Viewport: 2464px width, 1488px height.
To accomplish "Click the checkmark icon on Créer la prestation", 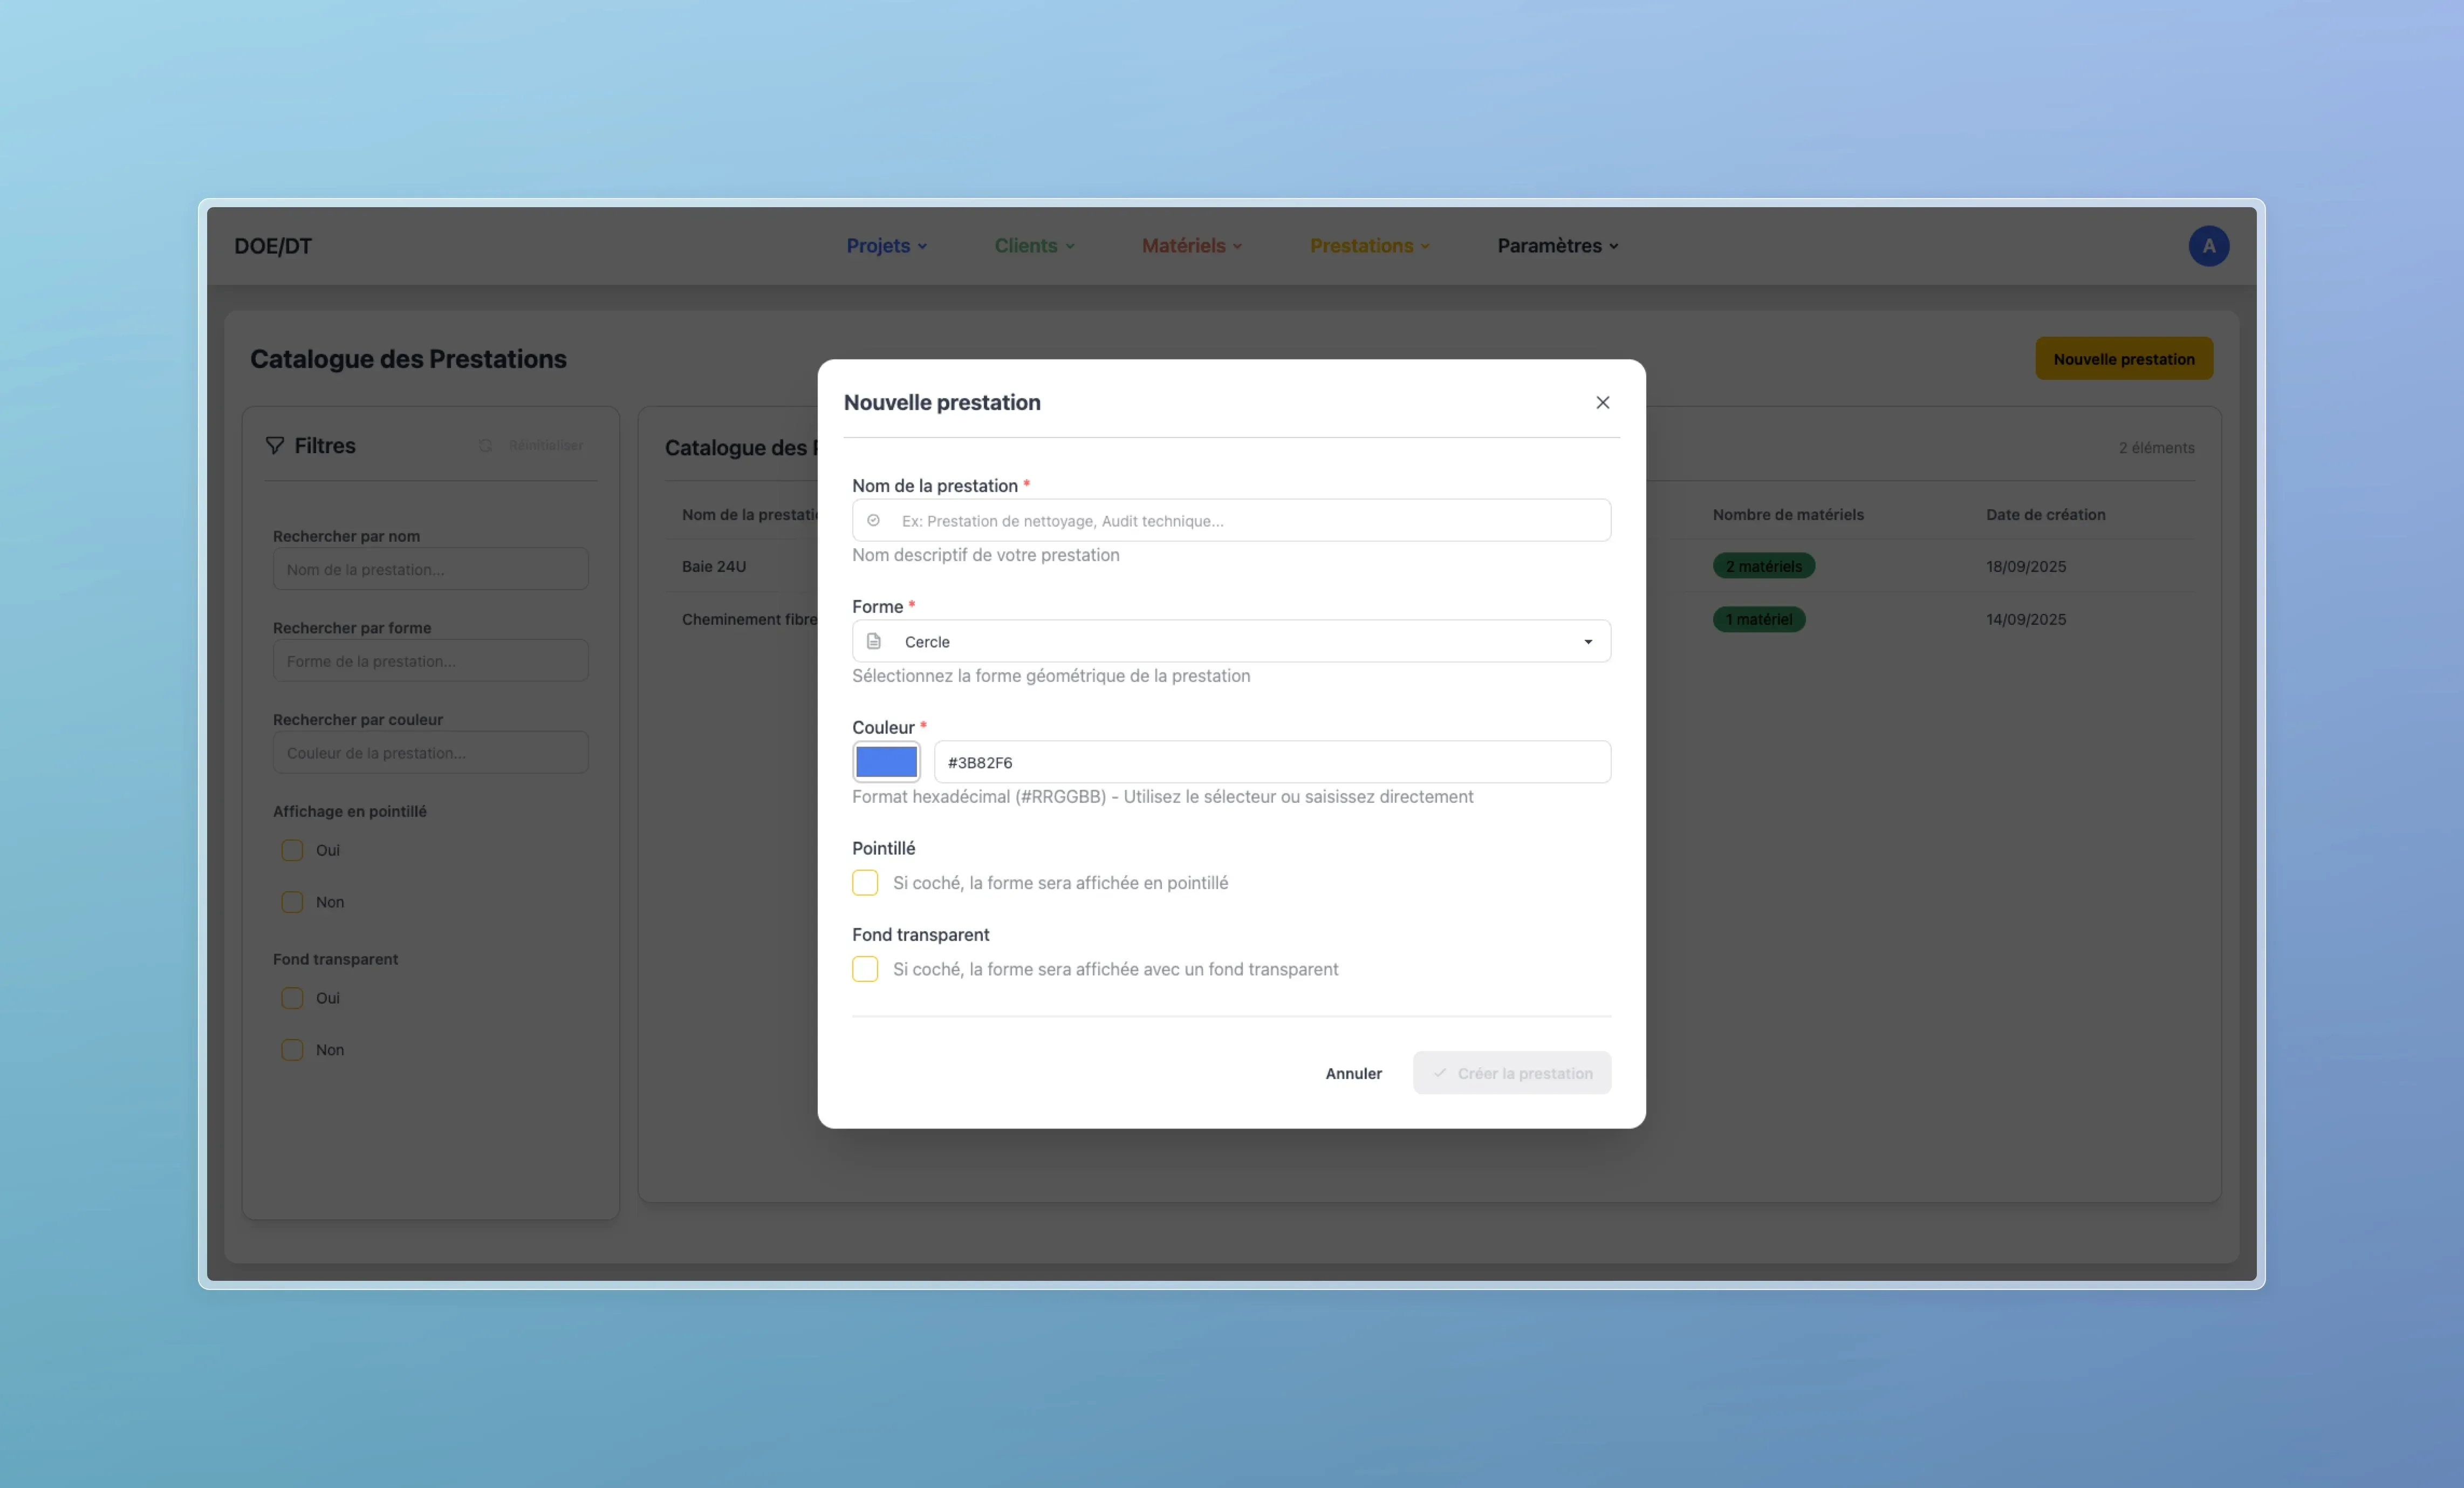I will click(1440, 1073).
